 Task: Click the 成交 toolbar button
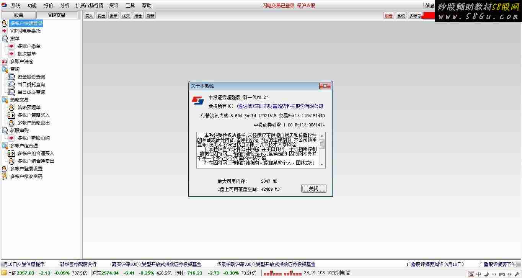[126, 16]
